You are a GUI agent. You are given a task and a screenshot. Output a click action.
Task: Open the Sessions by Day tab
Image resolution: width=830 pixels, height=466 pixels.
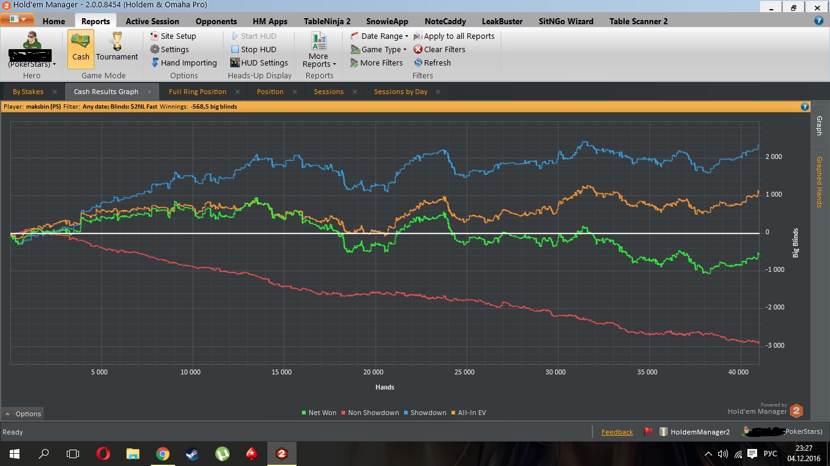pos(400,92)
